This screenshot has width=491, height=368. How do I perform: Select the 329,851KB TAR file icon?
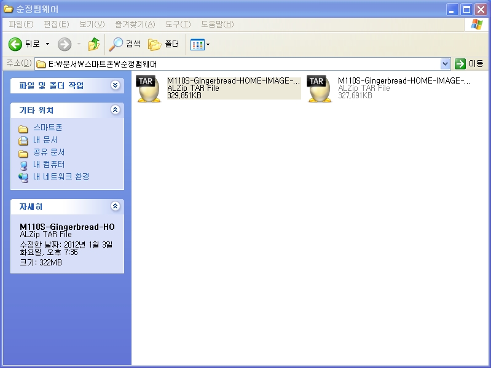(149, 88)
